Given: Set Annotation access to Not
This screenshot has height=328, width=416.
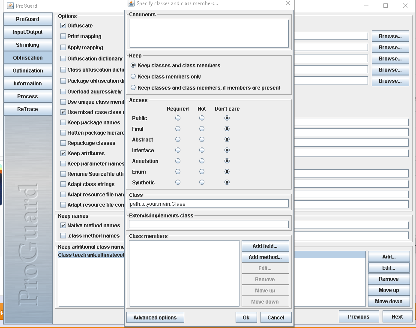Looking at the screenshot, I should click(x=202, y=161).
